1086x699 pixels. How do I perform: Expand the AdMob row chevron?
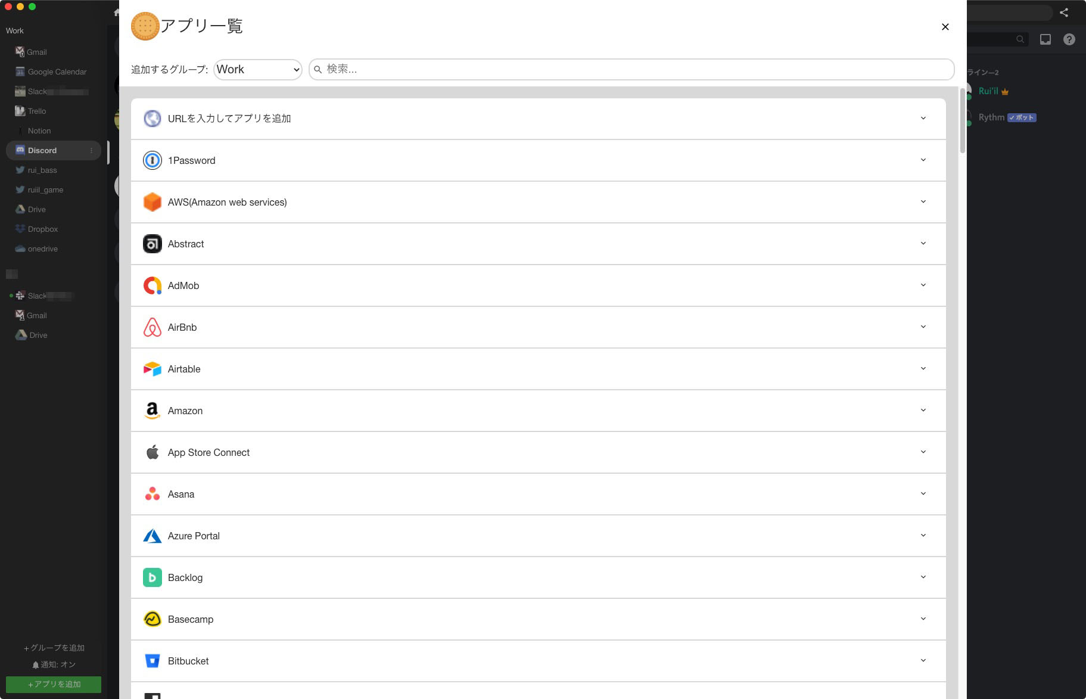923,285
